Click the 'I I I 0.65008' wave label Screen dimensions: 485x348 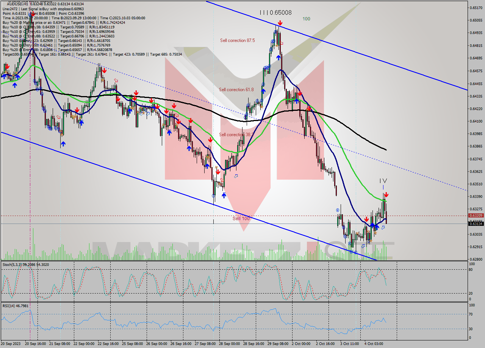[275, 12]
